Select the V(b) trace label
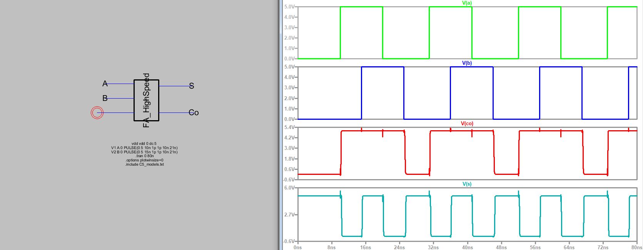The image size is (643, 250). [467, 63]
